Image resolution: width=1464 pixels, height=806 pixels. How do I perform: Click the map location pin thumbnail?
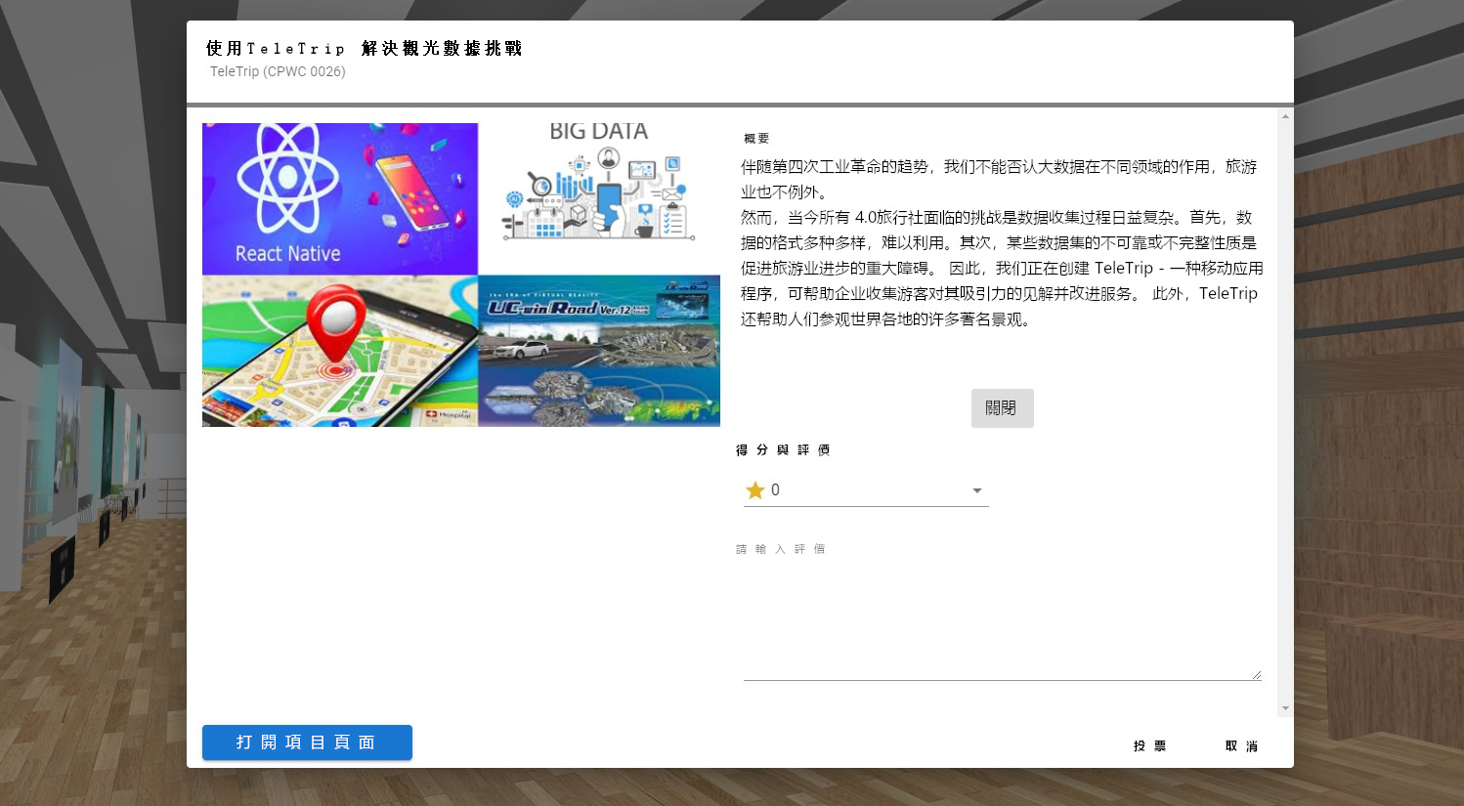tap(340, 351)
